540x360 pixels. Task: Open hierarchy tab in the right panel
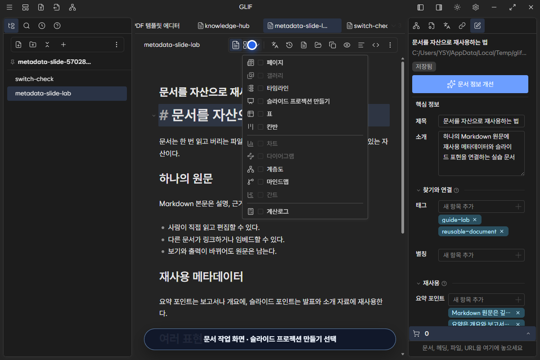416,26
